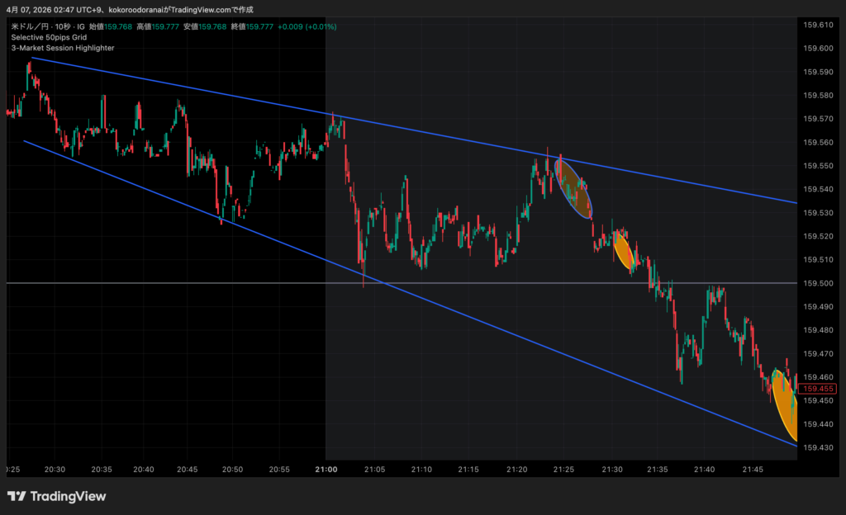The width and height of the screenshot is (846, 515).
Task: Click the TradingView logo icon
Action: tap(17, 496)
